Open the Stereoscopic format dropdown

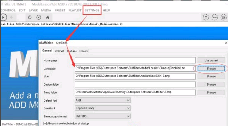click(103, 116)
